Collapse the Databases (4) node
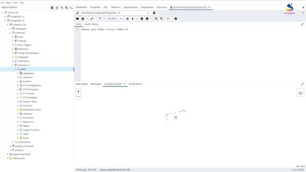 point(8,25)
